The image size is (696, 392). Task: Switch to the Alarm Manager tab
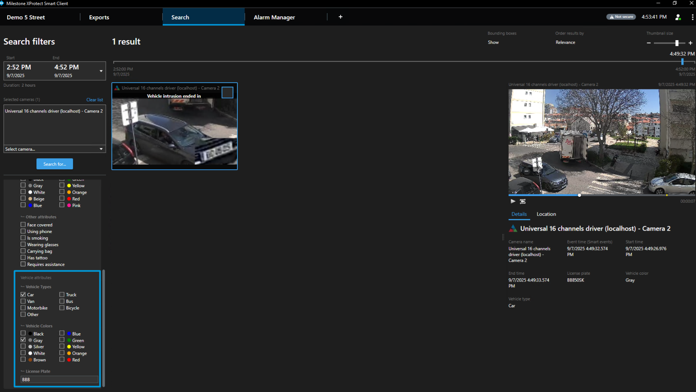point(274,17)
